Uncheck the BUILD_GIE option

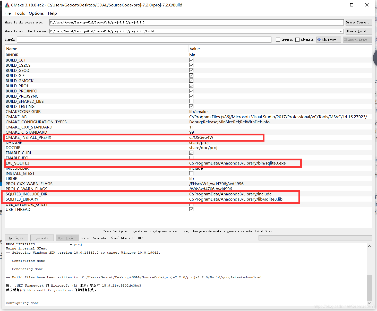coord(191,75)
